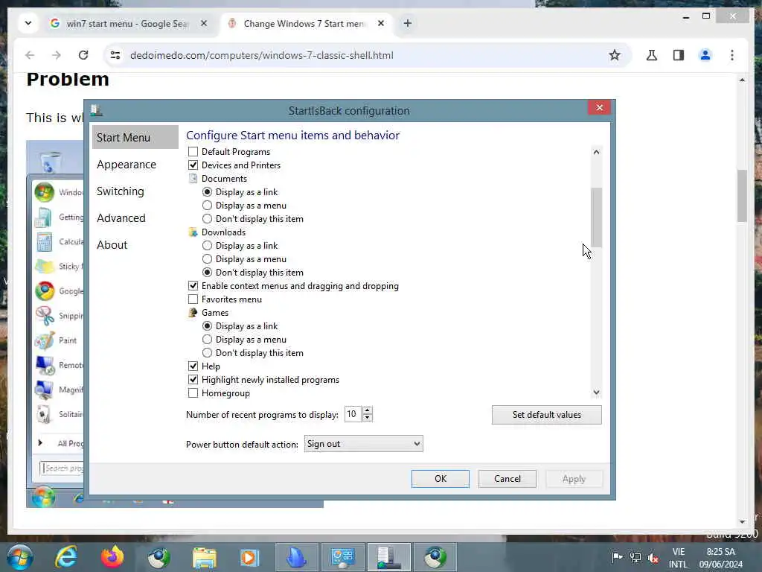This screenshot has width=762, height=572.
Task: Bookmark this page with the star icon
Action: coord(615,55)
